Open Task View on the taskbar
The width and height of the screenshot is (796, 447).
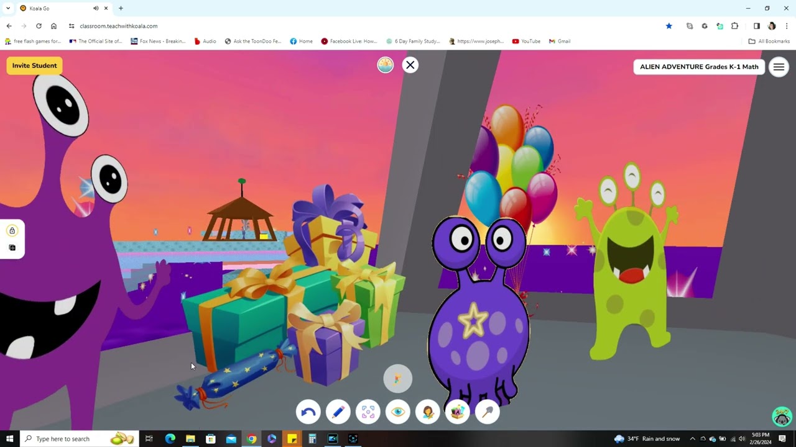[x=149, y=439]
